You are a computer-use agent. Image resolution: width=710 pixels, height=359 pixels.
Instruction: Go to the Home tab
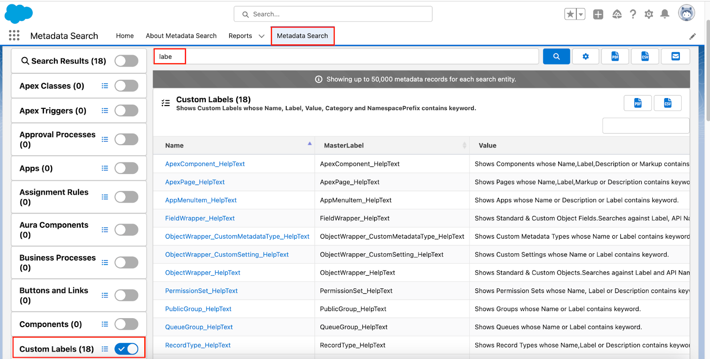125,36
